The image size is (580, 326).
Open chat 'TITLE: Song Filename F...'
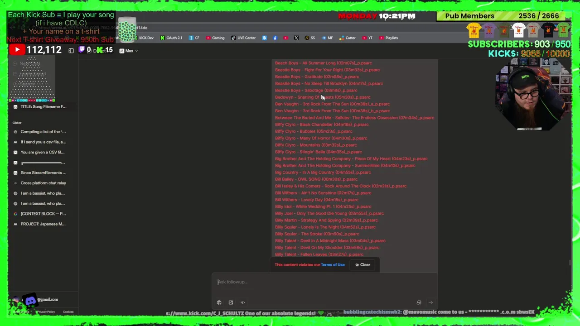[x=39, y=107]
